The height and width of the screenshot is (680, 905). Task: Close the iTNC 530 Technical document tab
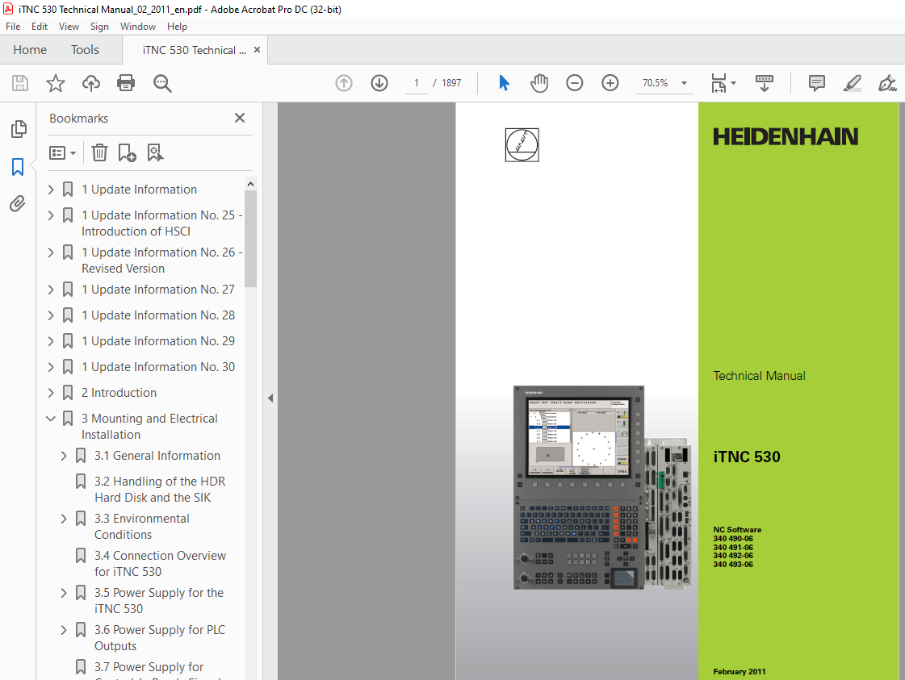click(x=257, y=50)
